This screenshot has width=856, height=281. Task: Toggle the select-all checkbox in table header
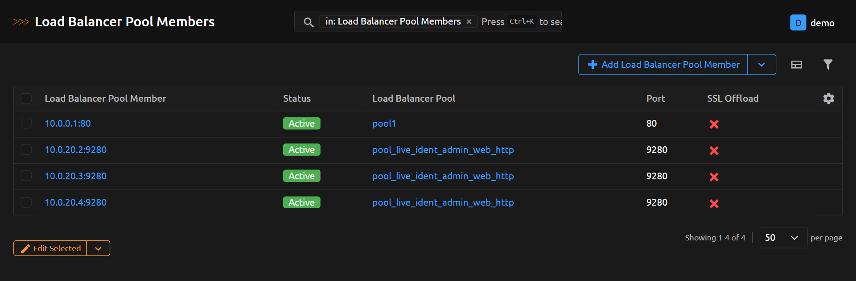(26, 99)
